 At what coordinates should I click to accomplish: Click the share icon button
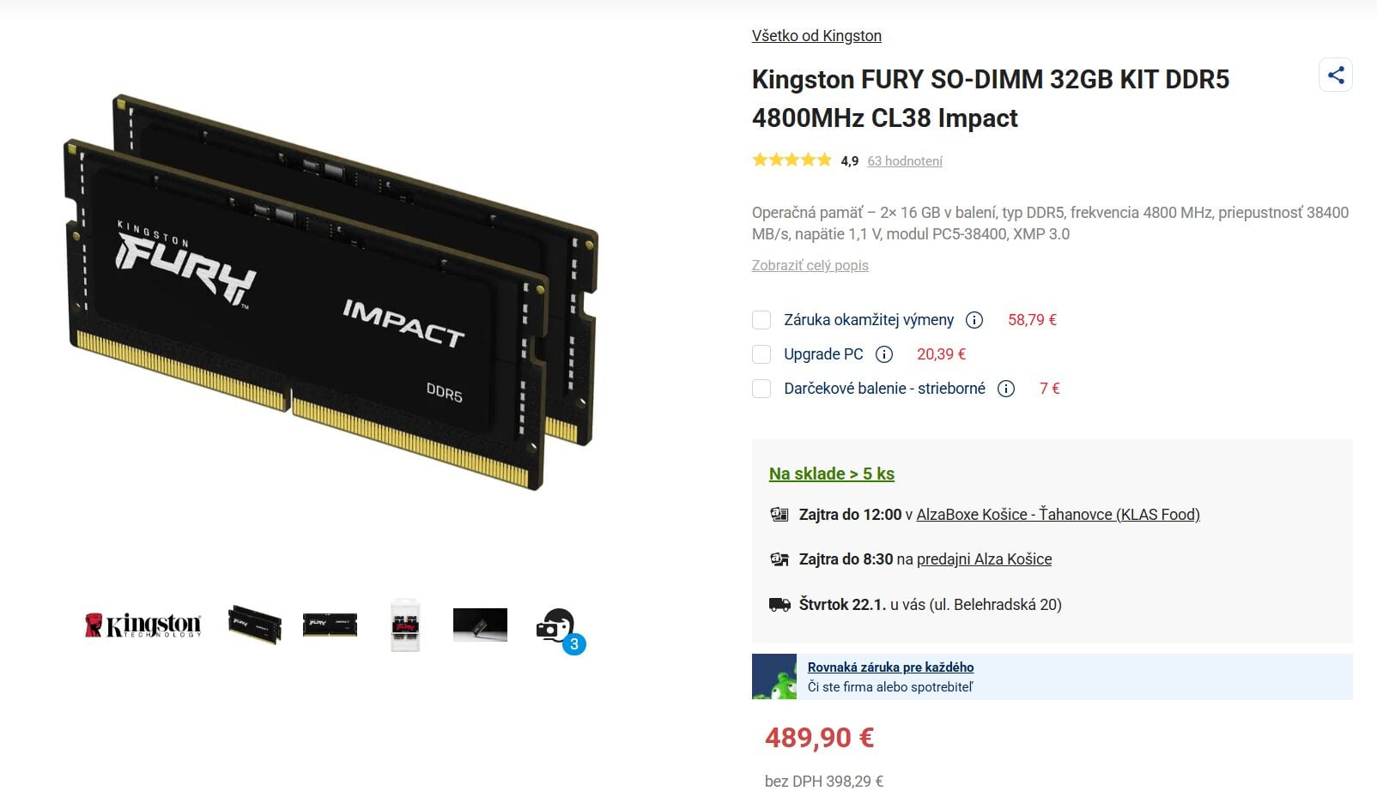click(1335, 75)
